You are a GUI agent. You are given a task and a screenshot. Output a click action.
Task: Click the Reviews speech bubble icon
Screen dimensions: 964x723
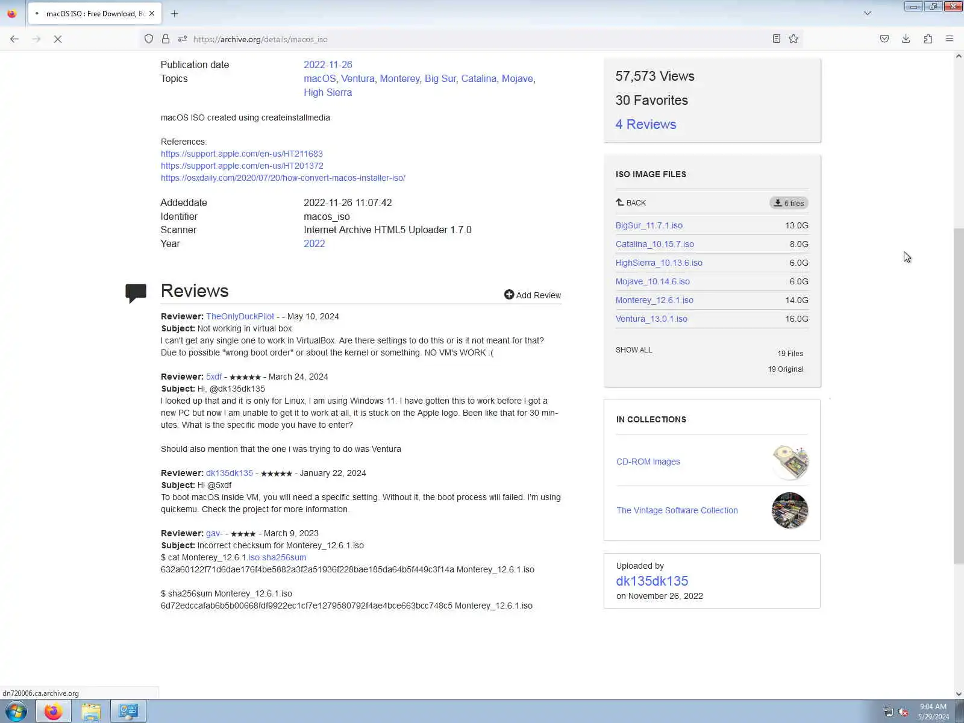point(136,293)
